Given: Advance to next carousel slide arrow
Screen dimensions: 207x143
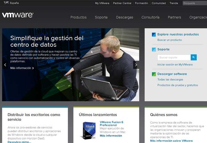Looking at the screenshot, I should pyautogui.click(x=136, y=65).
